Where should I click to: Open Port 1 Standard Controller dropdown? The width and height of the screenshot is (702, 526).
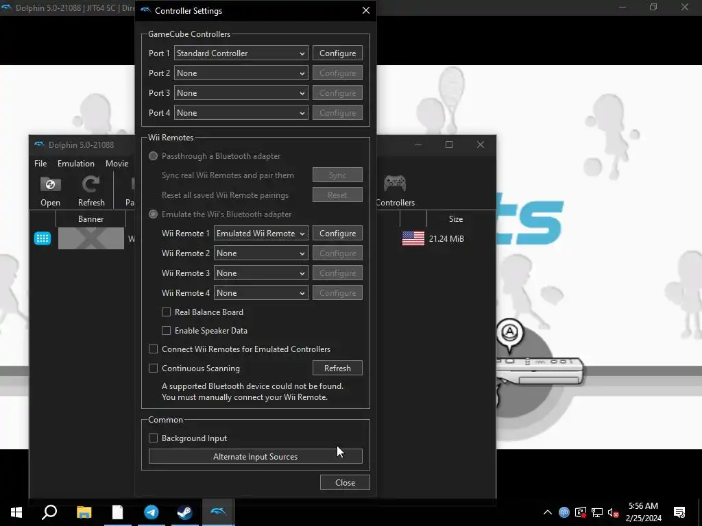point(241,53)
